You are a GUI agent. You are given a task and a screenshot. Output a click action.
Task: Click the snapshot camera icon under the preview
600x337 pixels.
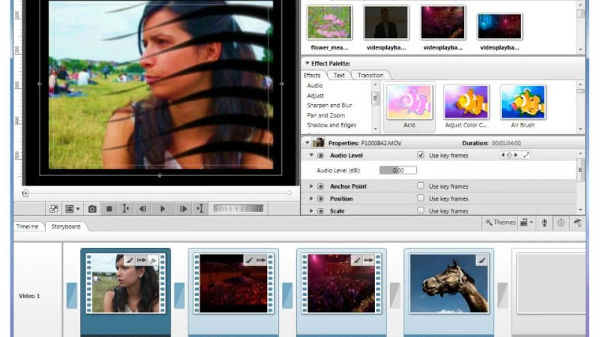click(x=92, y=209)
